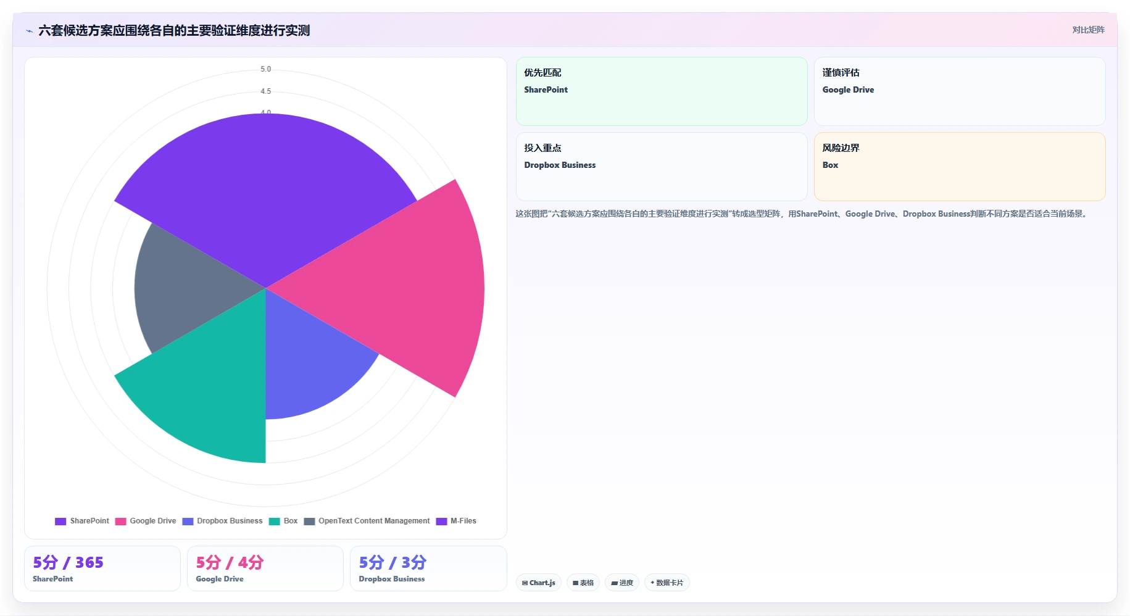Toggle the Dropbox Business legend color swatch
1130x616 pixels.
tap(188, 522)
